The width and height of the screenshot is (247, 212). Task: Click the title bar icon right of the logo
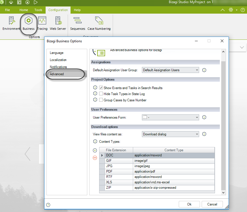[11, 2]
